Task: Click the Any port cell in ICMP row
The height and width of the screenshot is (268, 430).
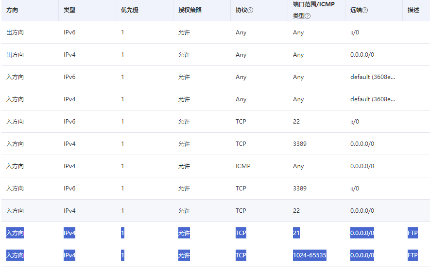Action: pos(298,166)
